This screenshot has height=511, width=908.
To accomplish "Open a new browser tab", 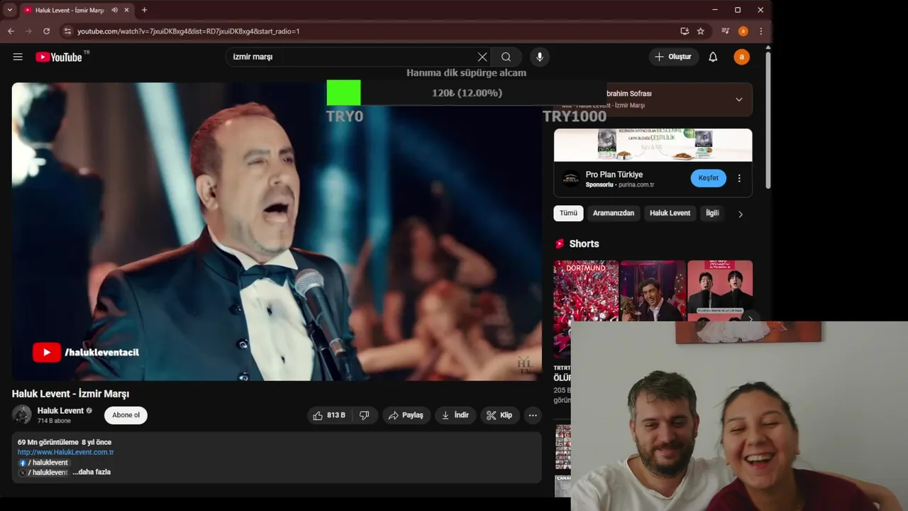I will point(144,10).
